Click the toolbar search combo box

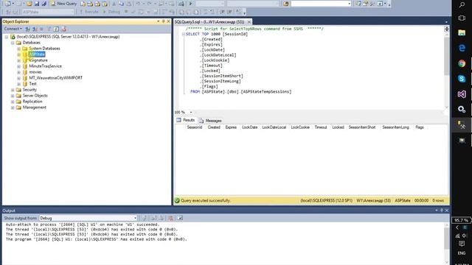321,4
